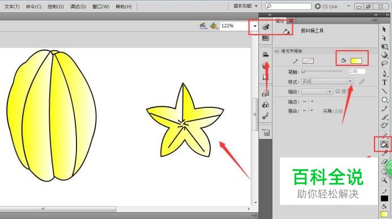Select the Brush tool
Screen dimensions: 392x219
click(385, 117)
